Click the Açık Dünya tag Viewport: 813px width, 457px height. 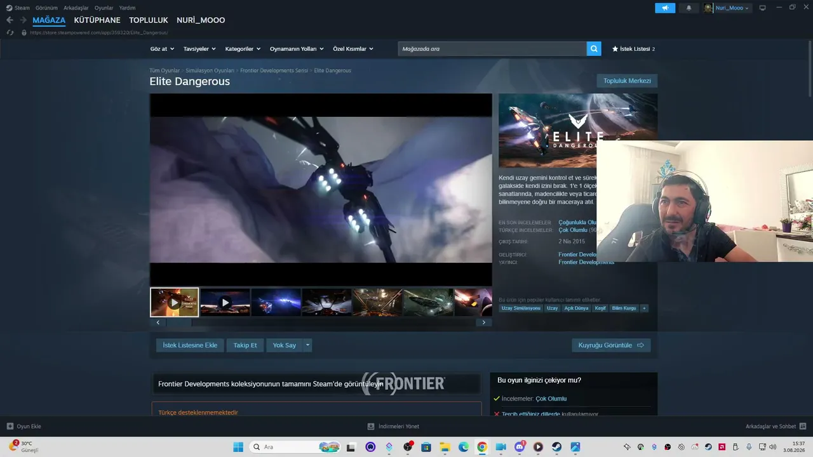pyautogui.click(x=577, y=308)
